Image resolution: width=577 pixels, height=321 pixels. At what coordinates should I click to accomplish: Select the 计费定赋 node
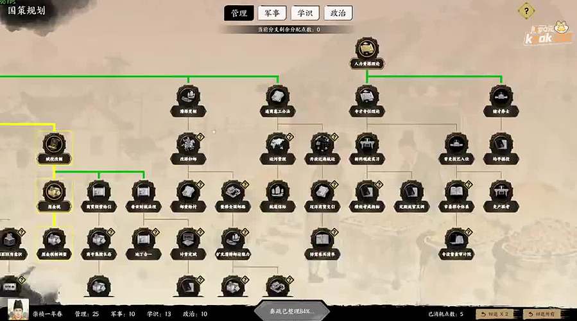click(189, 243)
